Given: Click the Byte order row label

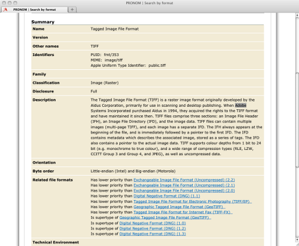Looking at the screenshot, I should [43, 171].
